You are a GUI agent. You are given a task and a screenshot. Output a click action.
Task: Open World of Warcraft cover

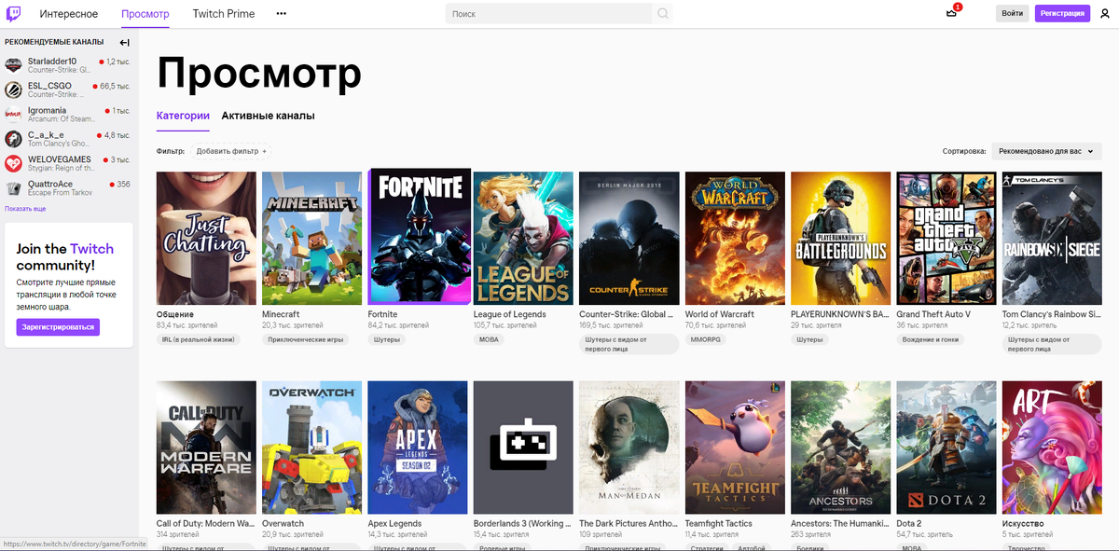pyautogui.click(x=735, y=238)
